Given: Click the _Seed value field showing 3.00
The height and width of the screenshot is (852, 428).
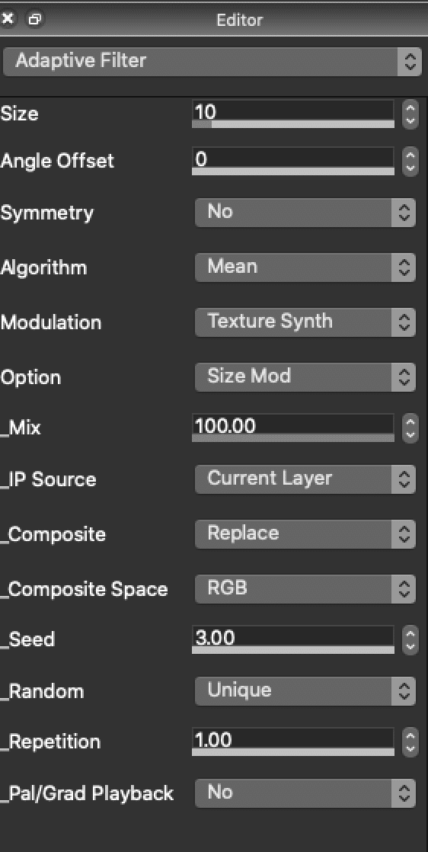Looking at the screenshot, I should (293, 636).
